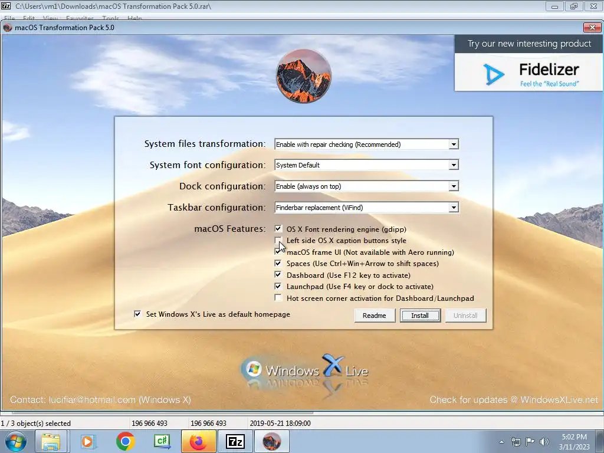This screenshot has width=604, height=453.
Task: Restore down the 7-Zip window
Action: pyautogui.click(x=574, y=6)
